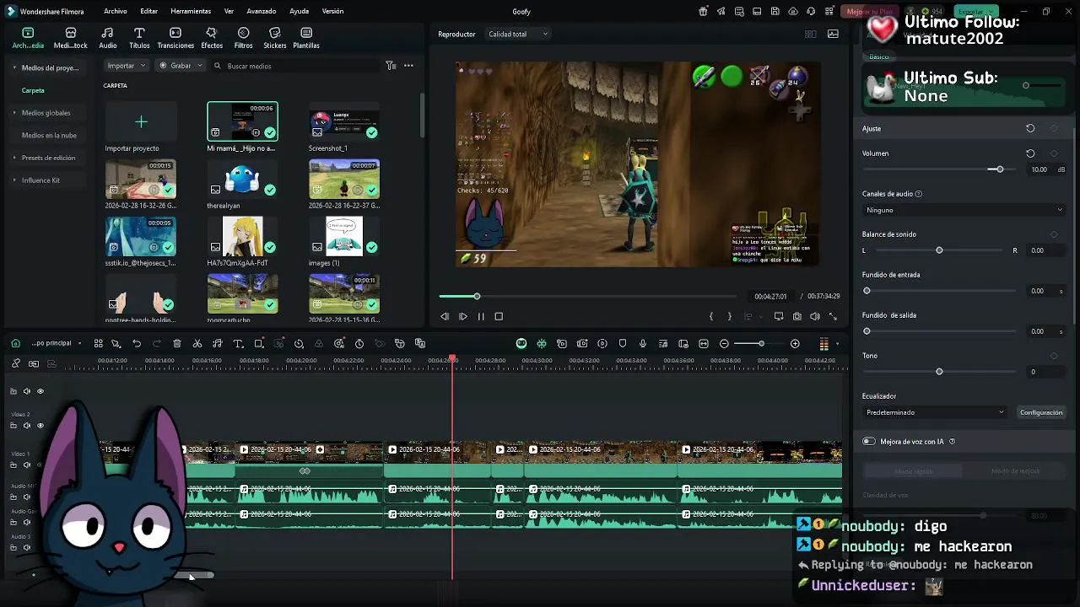1080x607 pixels.
Task: Click the Tono slider handle
Action: pos(939,372)
